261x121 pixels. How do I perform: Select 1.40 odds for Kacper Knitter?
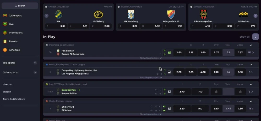[x=200, y=92]
